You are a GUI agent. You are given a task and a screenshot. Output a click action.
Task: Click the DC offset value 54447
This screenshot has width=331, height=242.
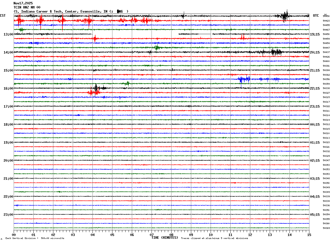point(326,48)
